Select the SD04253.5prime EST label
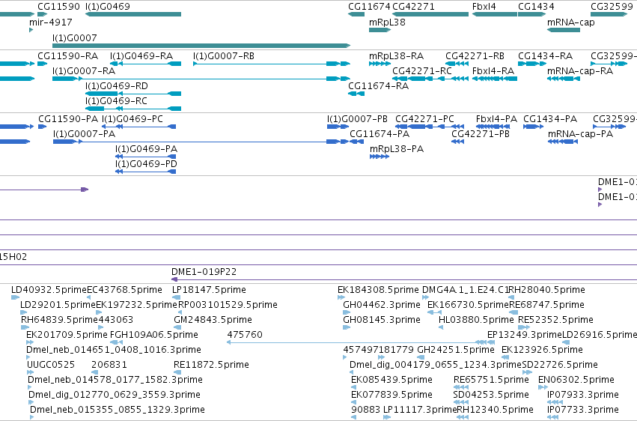 [x=491, y=395]
